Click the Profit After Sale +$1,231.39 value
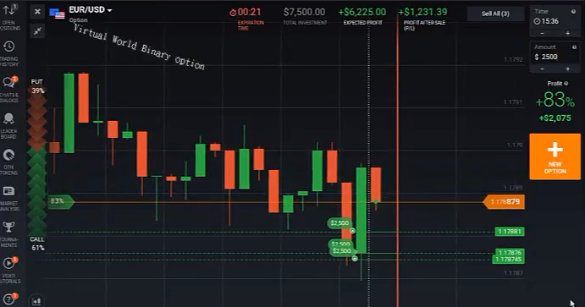The height and width of the screenshot is (307, 585). (x=422, y=13)
